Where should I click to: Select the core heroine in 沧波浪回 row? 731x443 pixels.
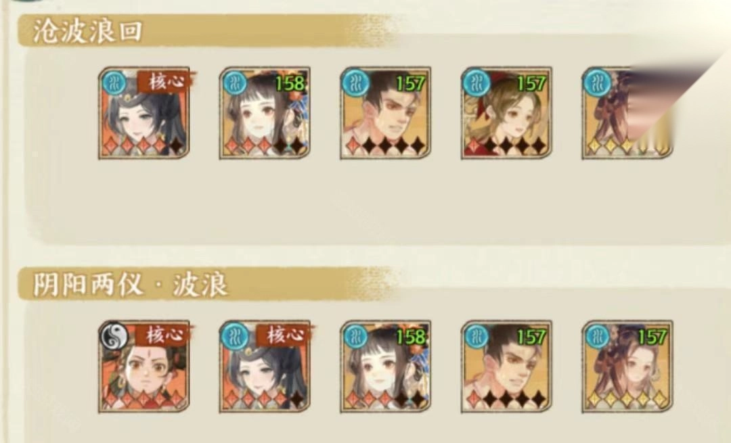click(x=144, y=113)
